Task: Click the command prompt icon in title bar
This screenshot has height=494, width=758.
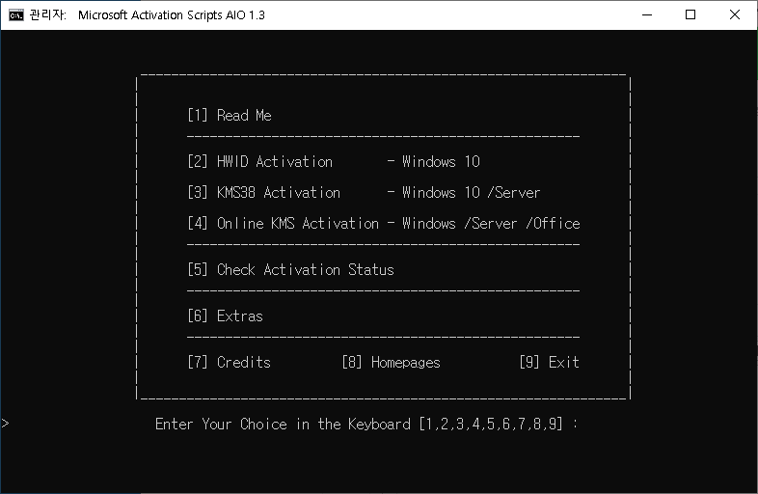Action: tap(16, 15)
